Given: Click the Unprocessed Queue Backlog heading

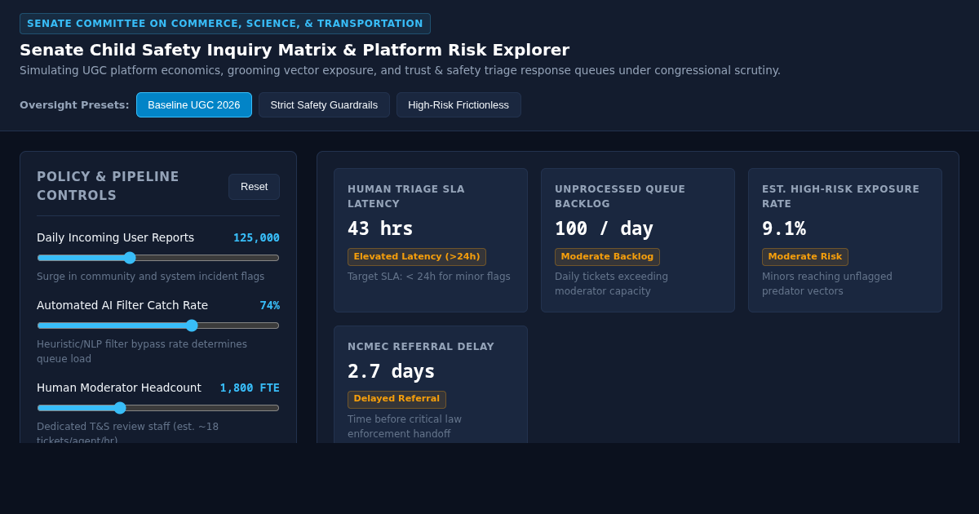Looking at the screenshot, I should (x=620, y=197).
